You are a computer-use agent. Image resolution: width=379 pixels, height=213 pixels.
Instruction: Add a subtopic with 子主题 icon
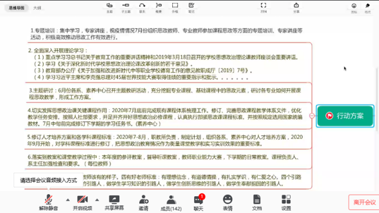pos(126,8)
